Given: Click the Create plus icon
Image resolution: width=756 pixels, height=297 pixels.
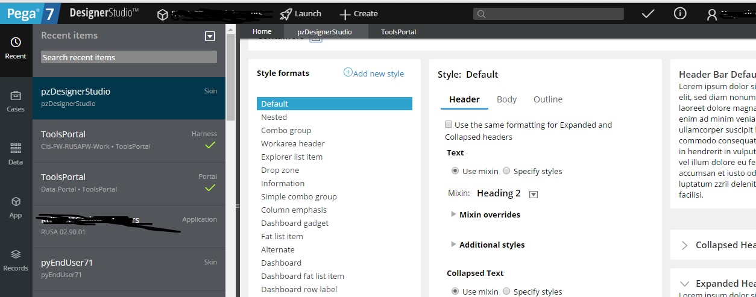Looking at the screenshot, I should tap(345, 14).
